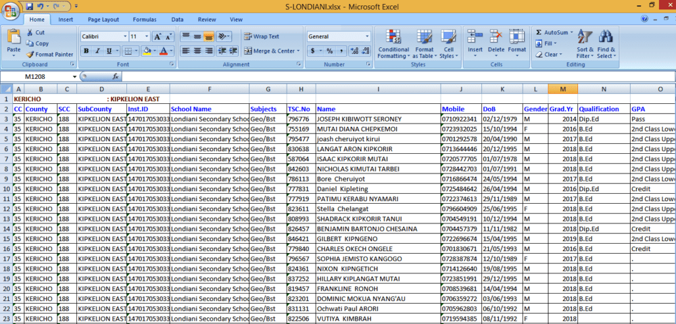Viewport: 676px width, 324px height.
Task: Expand Clear options dropdown
Action: [560, 55]
